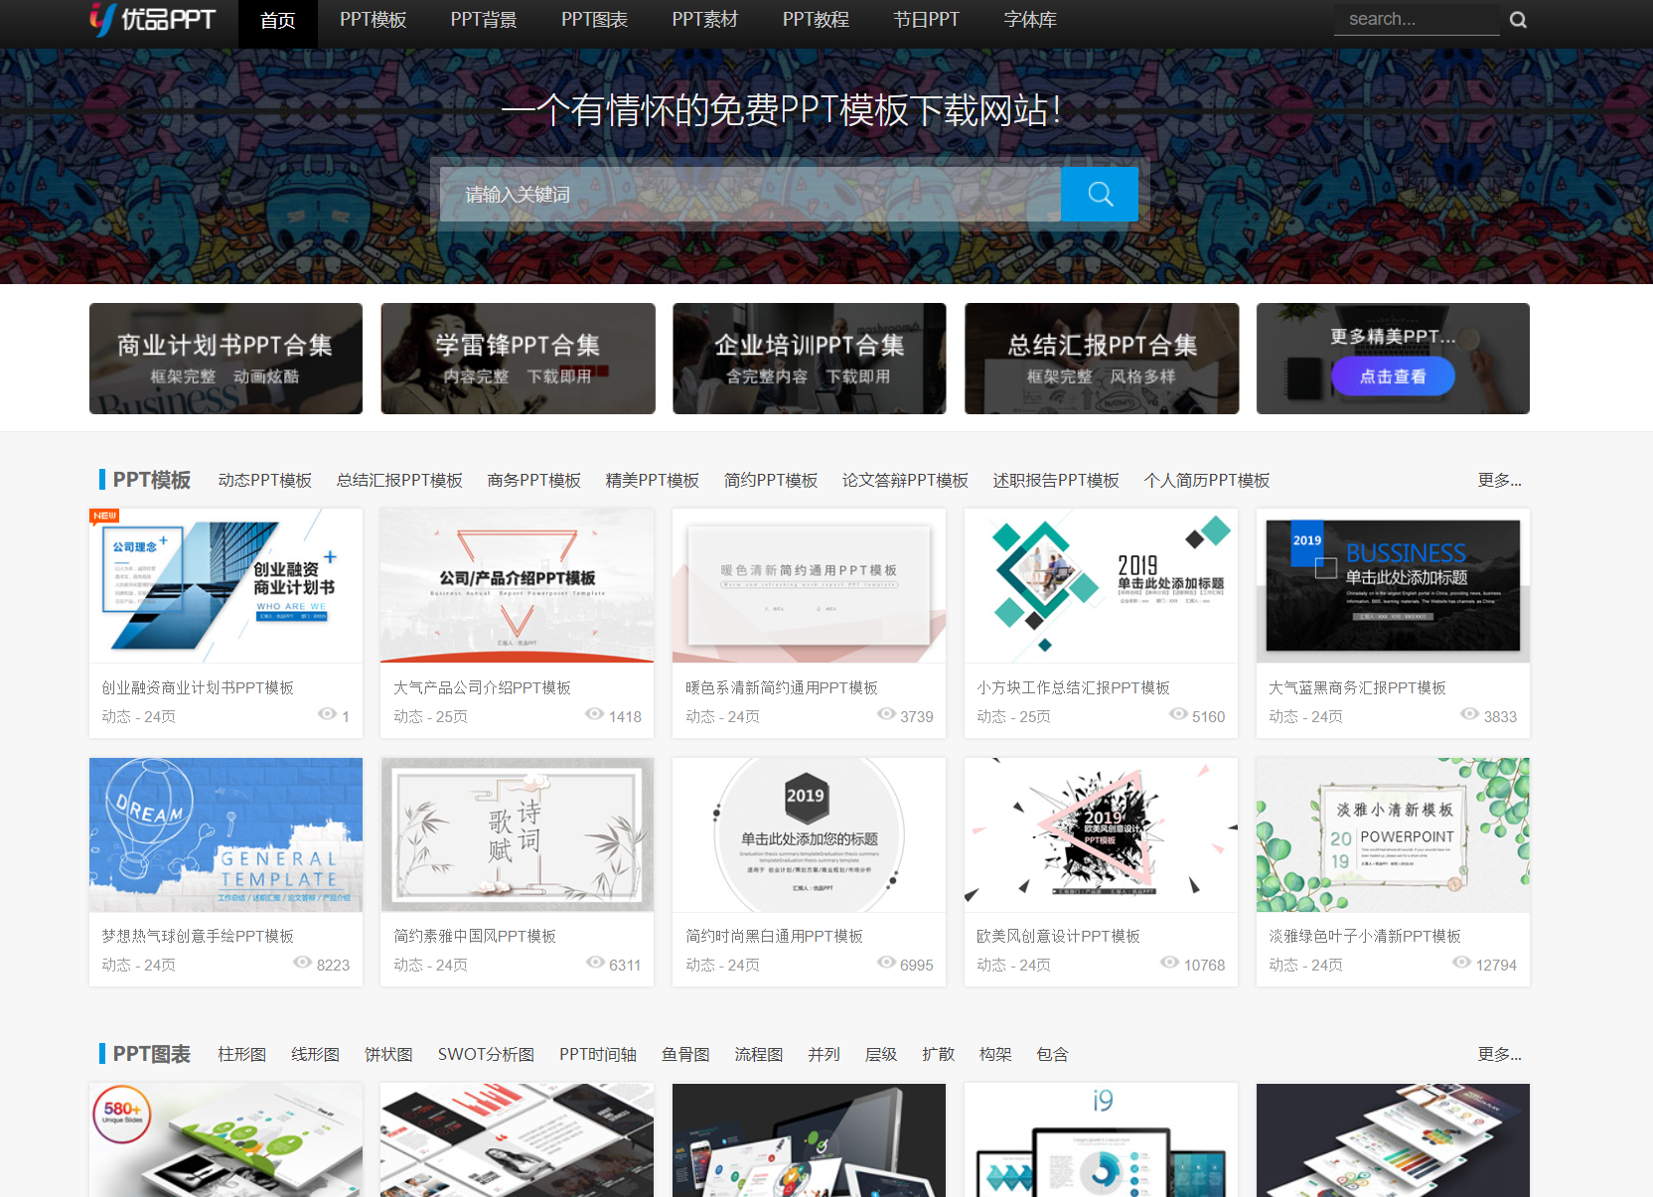Click the eye view icon on 创业融资商业计划书PPT模板
The width and height of the screenshot is (1653, 1197).
327,714
